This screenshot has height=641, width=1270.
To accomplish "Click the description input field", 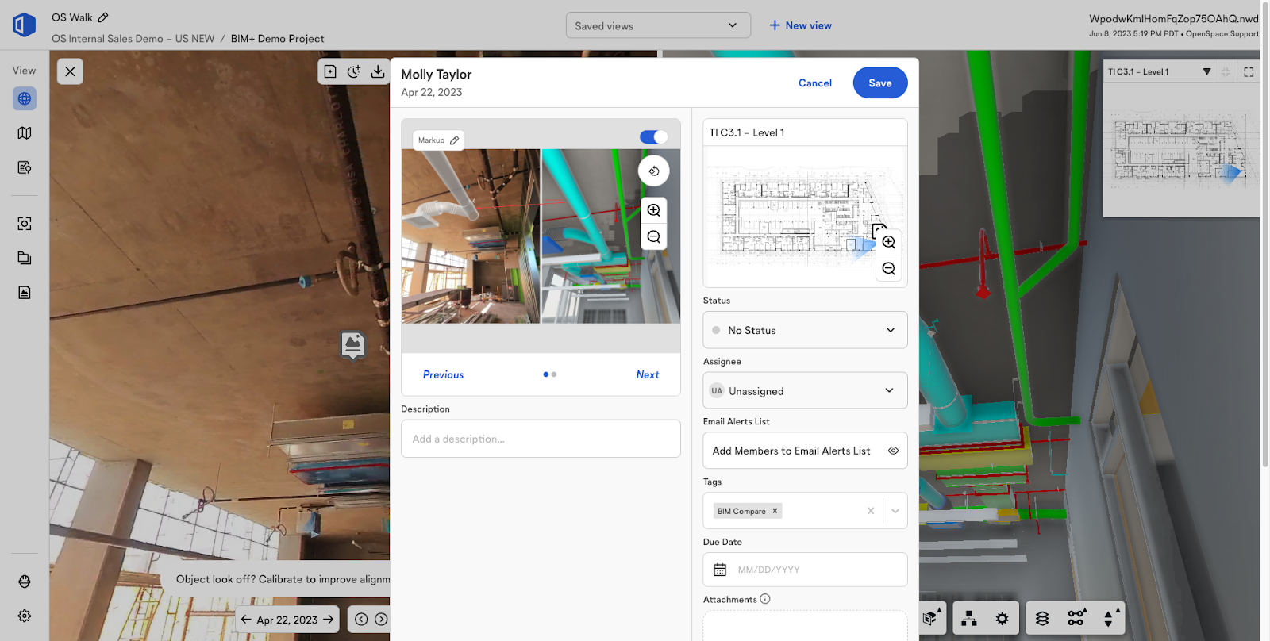I will pos(541,439).
